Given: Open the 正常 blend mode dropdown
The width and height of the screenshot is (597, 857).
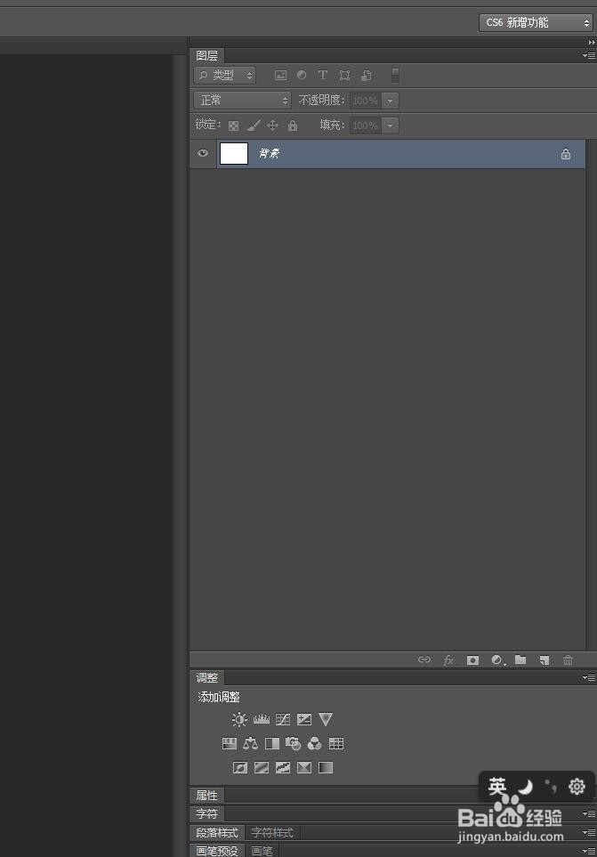Looking at the screenshot, I should pyautogui.click(x=243, y=100).
